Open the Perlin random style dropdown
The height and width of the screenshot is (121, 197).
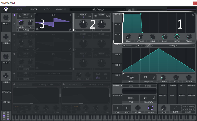click(131, 98)
